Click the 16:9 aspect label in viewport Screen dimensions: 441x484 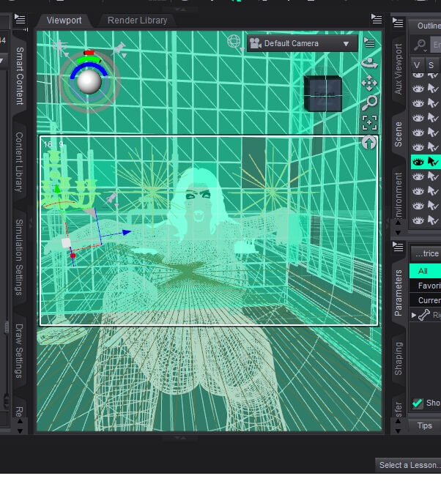[53, 144]
